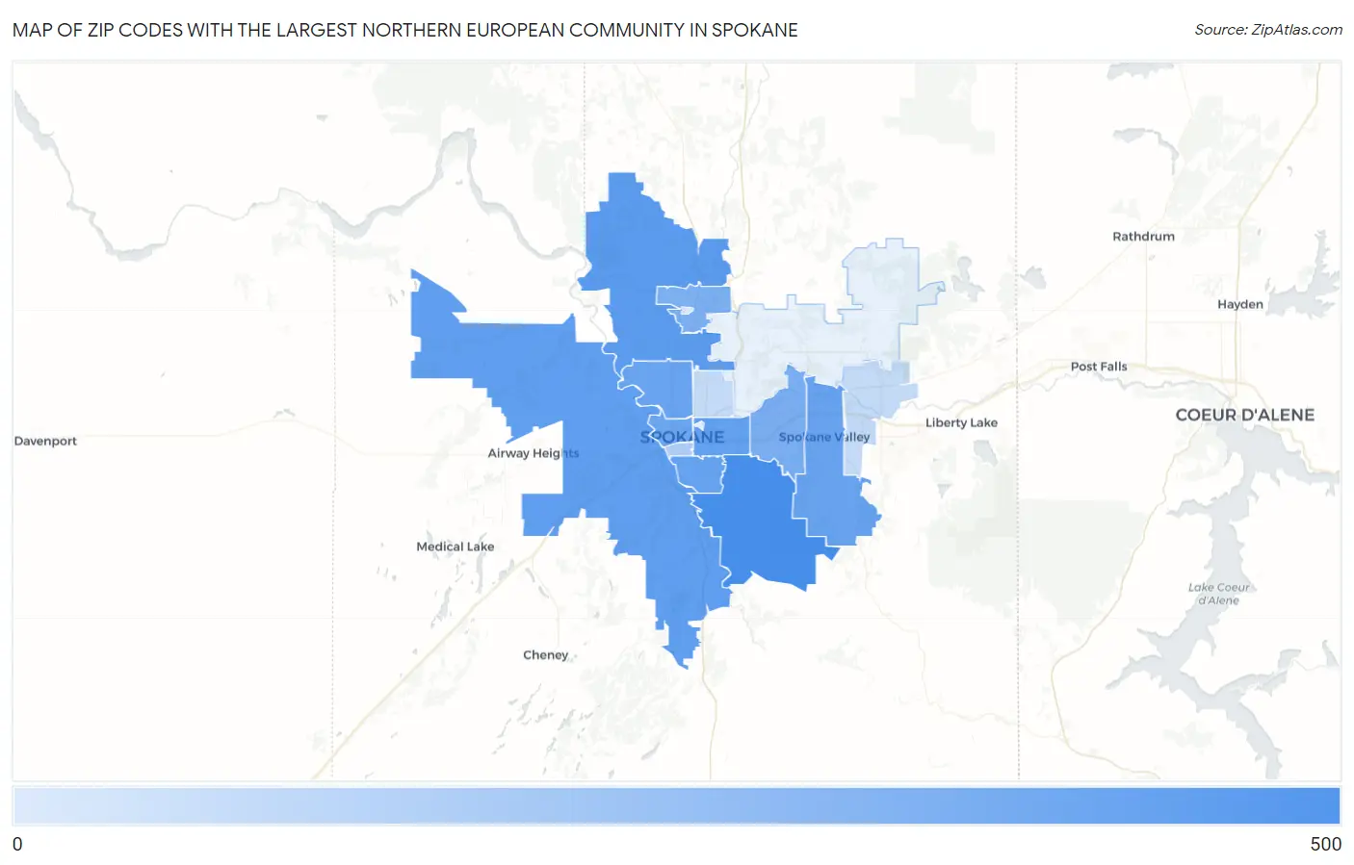Image resolution: width=1354 pixels, height=865 pixels.
Task: Click the blue gradient legend bar
Action: 677,805
